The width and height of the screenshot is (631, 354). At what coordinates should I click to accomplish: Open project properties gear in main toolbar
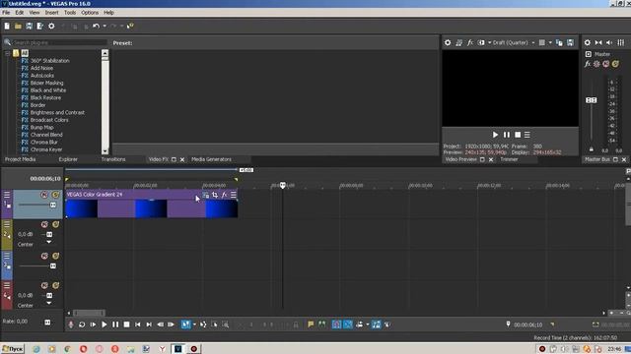(51, 27)
